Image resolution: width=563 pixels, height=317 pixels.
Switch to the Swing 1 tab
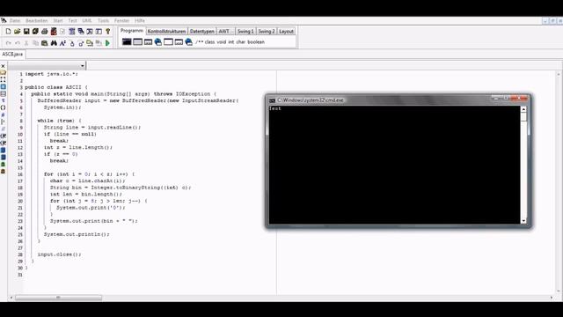(245, 32)
